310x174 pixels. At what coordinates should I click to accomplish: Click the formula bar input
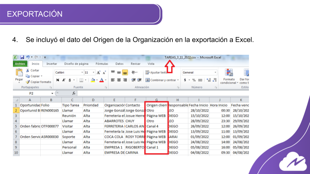[x=163, y=93]
